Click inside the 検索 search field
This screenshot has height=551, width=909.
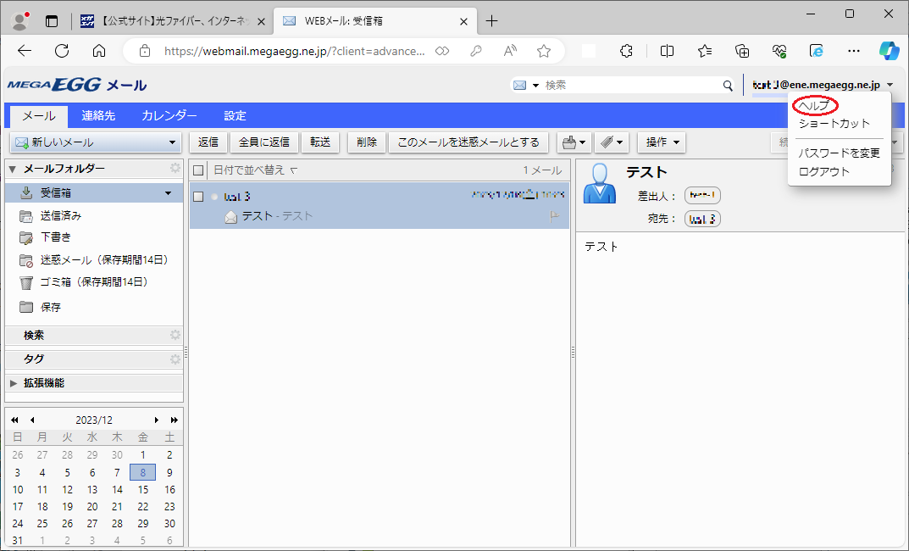click(631, 86)
